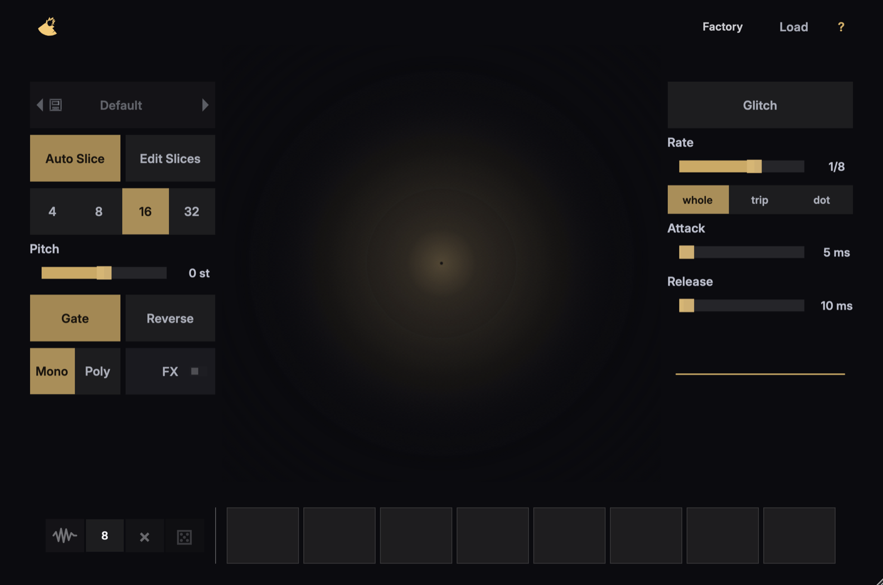The width and height of the screenshot is (883, 585).
Task: Toggle the FX power indicator
Action: [x=195, y=371]
